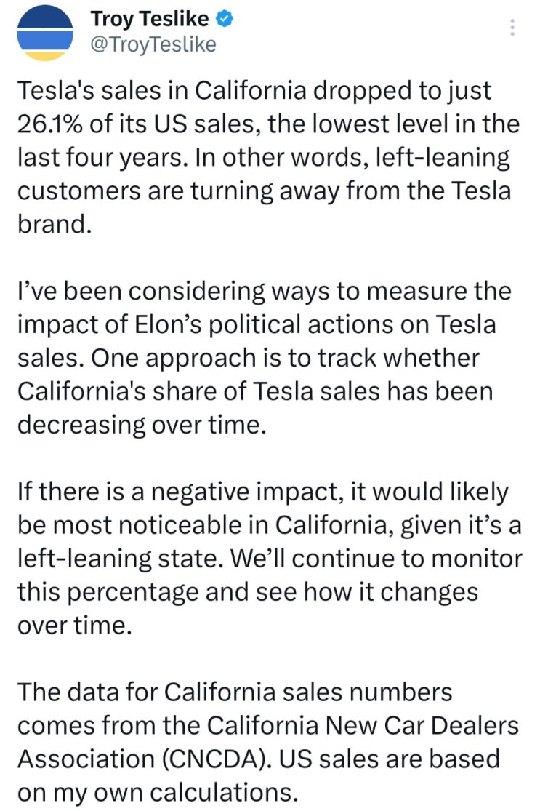Click the words "decreasing over time"
540x811 pixels.
click(x=137, y=425)
